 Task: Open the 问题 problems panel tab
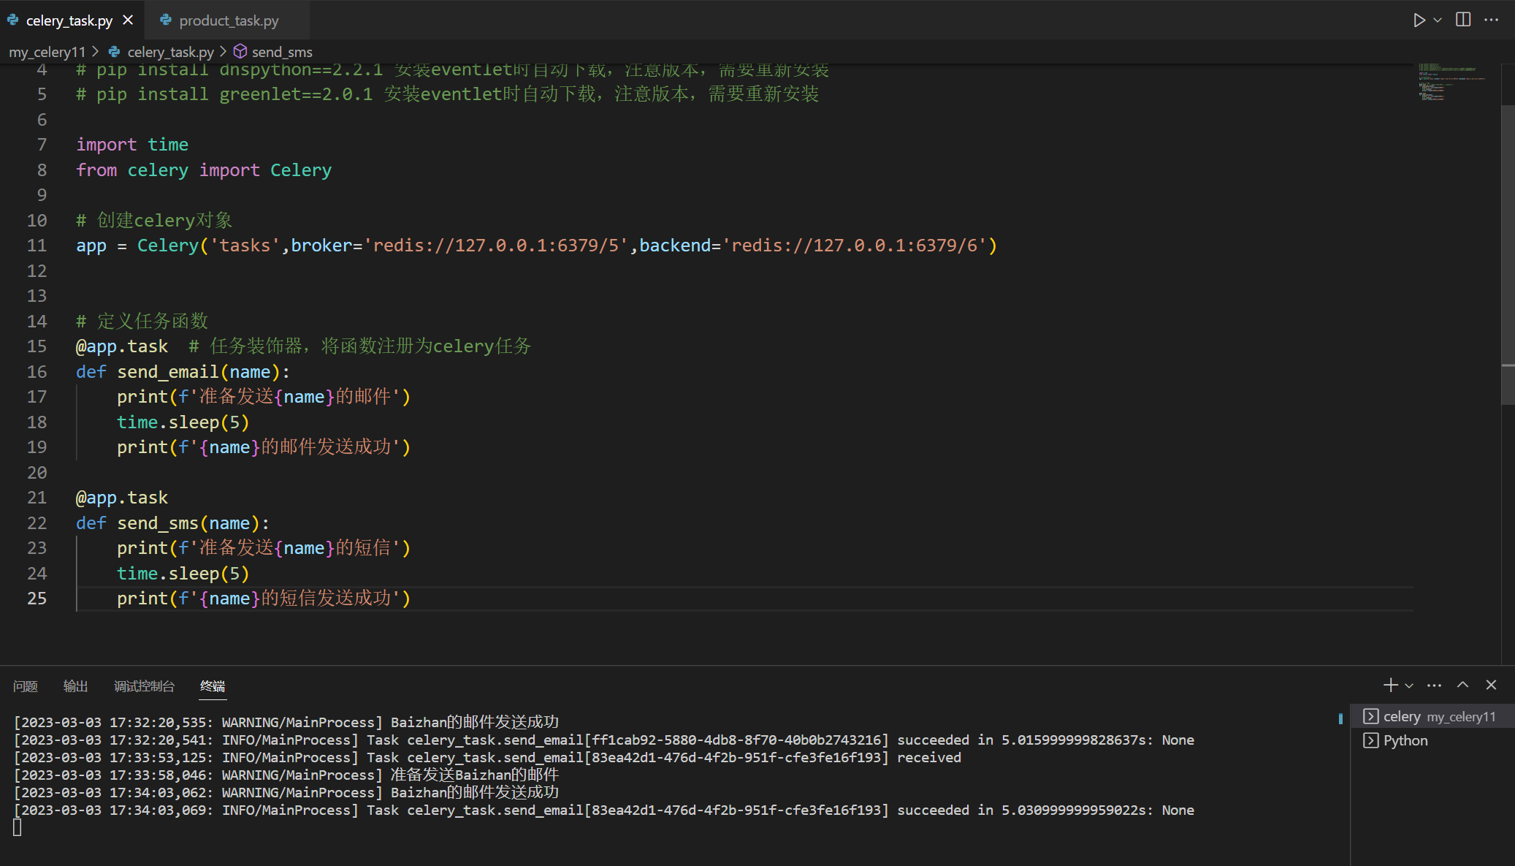coord(26,686)
